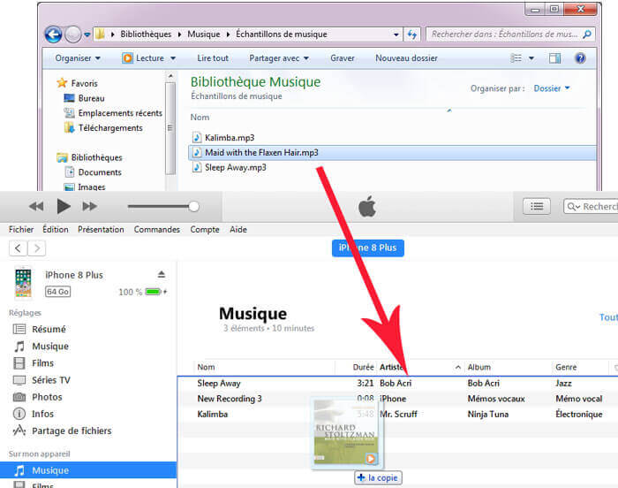Expand the Lecture dropdown arrow

click(x=173, y=58)
